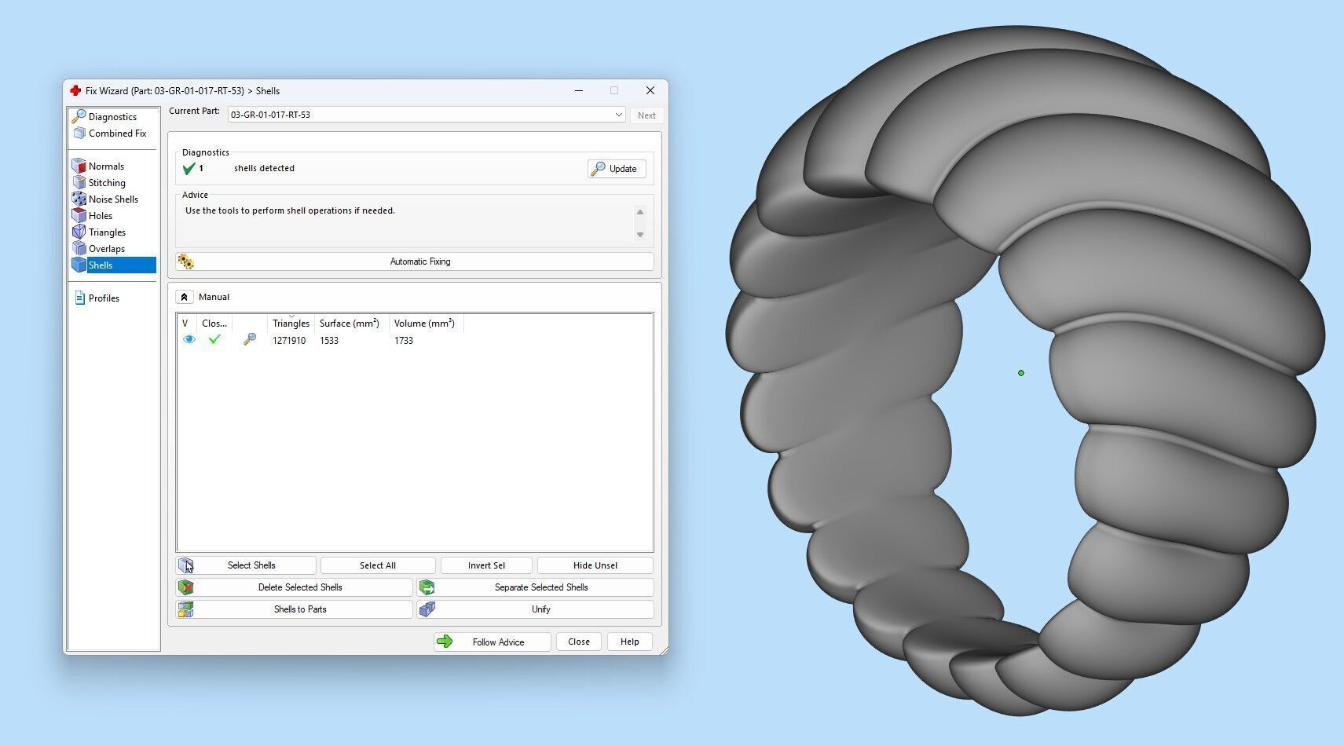Image resolution: width=1344 pixels, height=746 pixels.
Task: Sort by the Triangles column header
Action: [x=291, y=324]
